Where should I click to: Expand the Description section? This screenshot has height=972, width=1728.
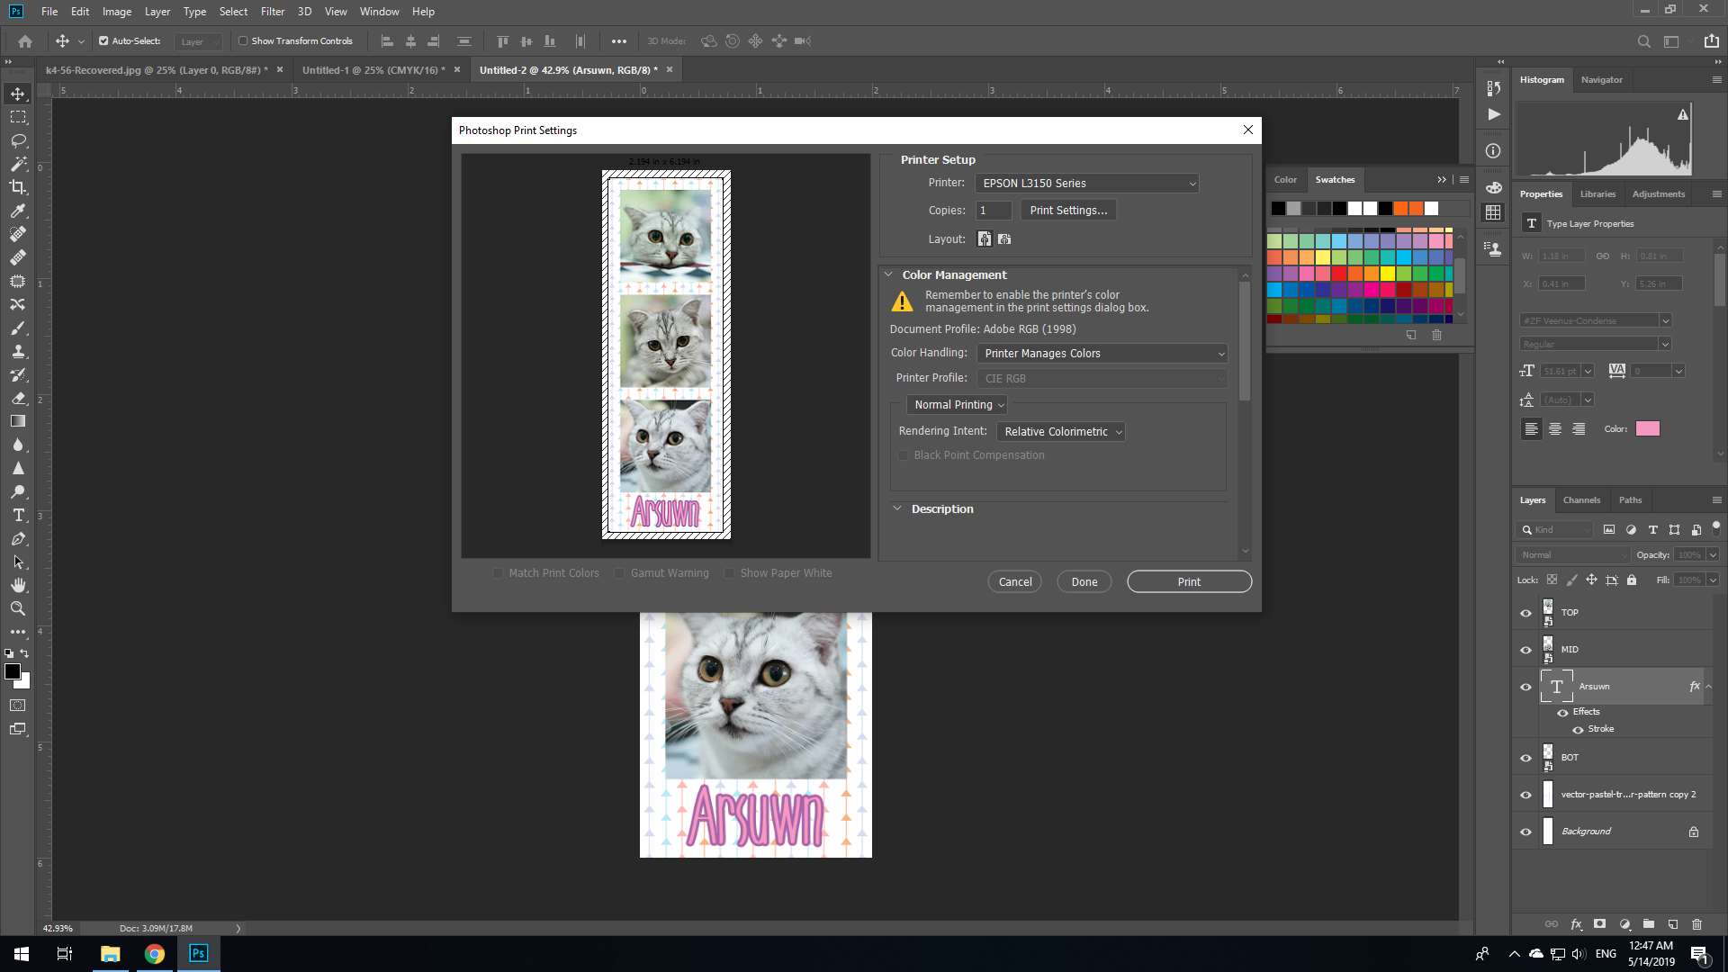click(897, 508)
